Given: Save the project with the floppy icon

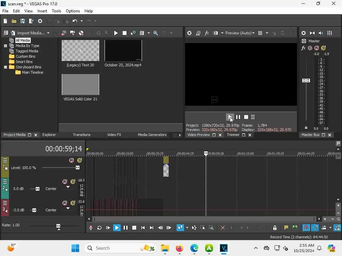Looking at the screenshot, I should (x=22, y=21).
